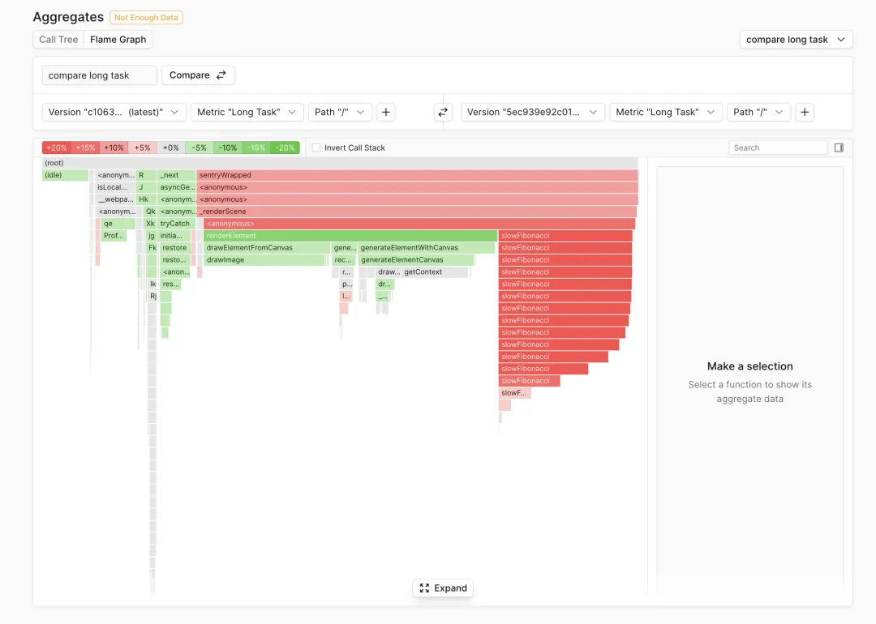Image resolution: width=876 pixels, height=624 pixels.
Task: Switch to the Flame Graph tab
Action: [x=118, y=40]
